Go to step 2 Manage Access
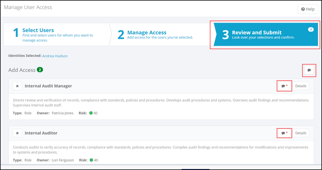Screen dimensions: 322x170 147,32
